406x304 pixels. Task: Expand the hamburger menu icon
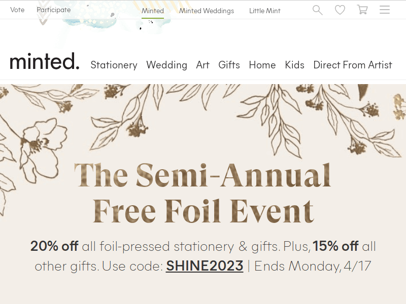(x=385, y=10)
